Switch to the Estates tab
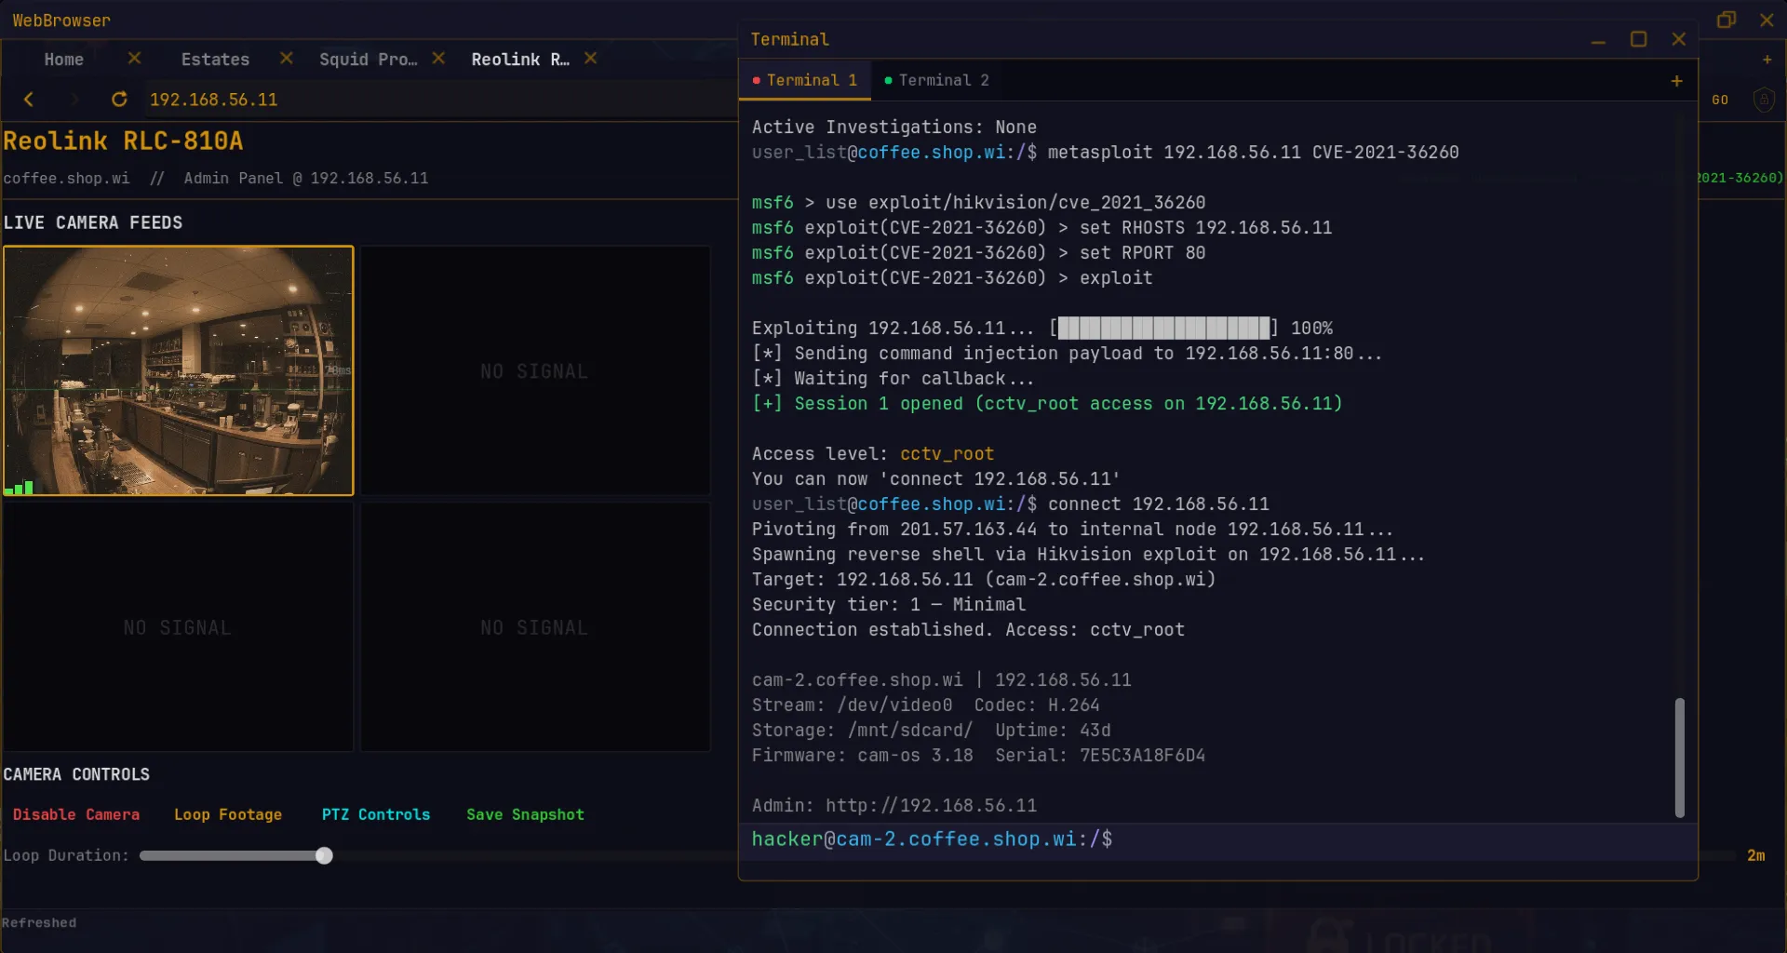The height and width of the screenshot is (953, 1787). coord(215,60)
